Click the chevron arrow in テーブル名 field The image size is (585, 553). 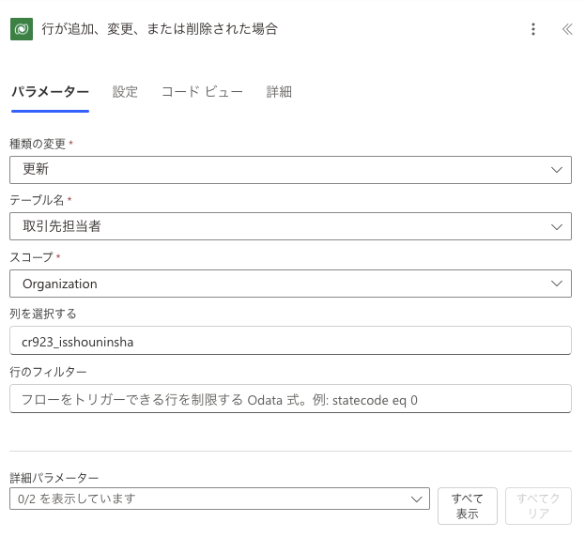556,227
